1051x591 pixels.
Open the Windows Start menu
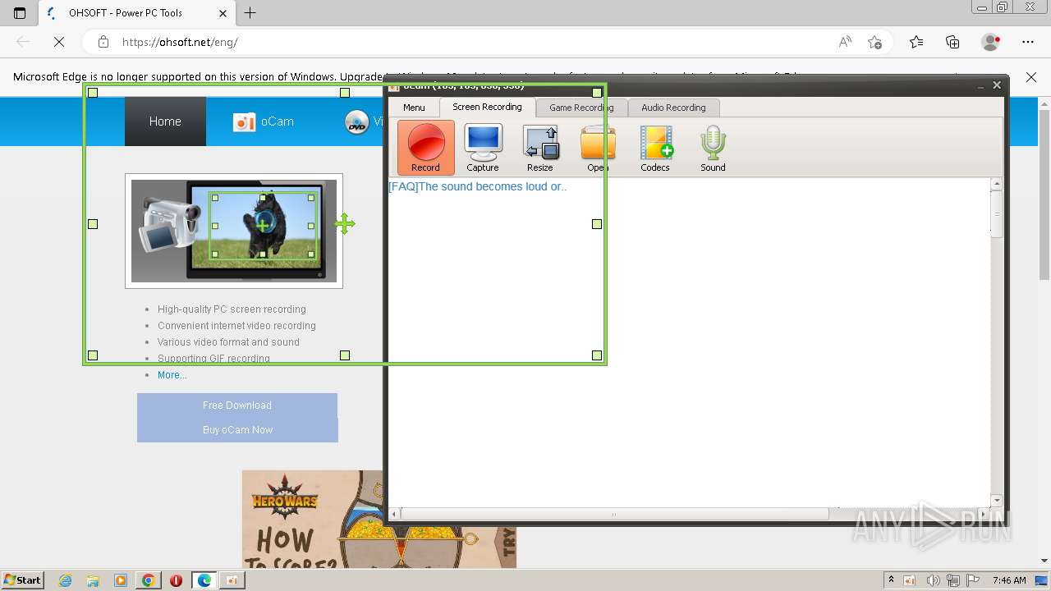22,580
